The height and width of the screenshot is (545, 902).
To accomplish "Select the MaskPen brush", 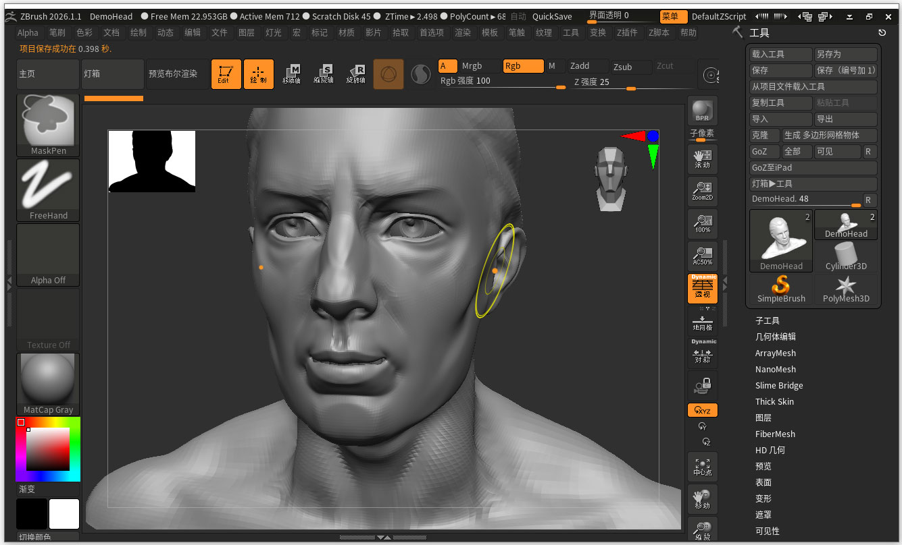I will coord(47,125).
